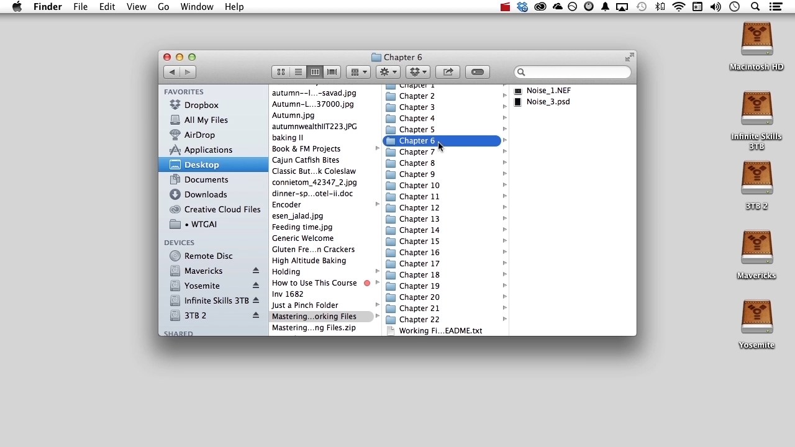Open the Go menu
This screenshot has height=447, width=795.
point(163,7)
